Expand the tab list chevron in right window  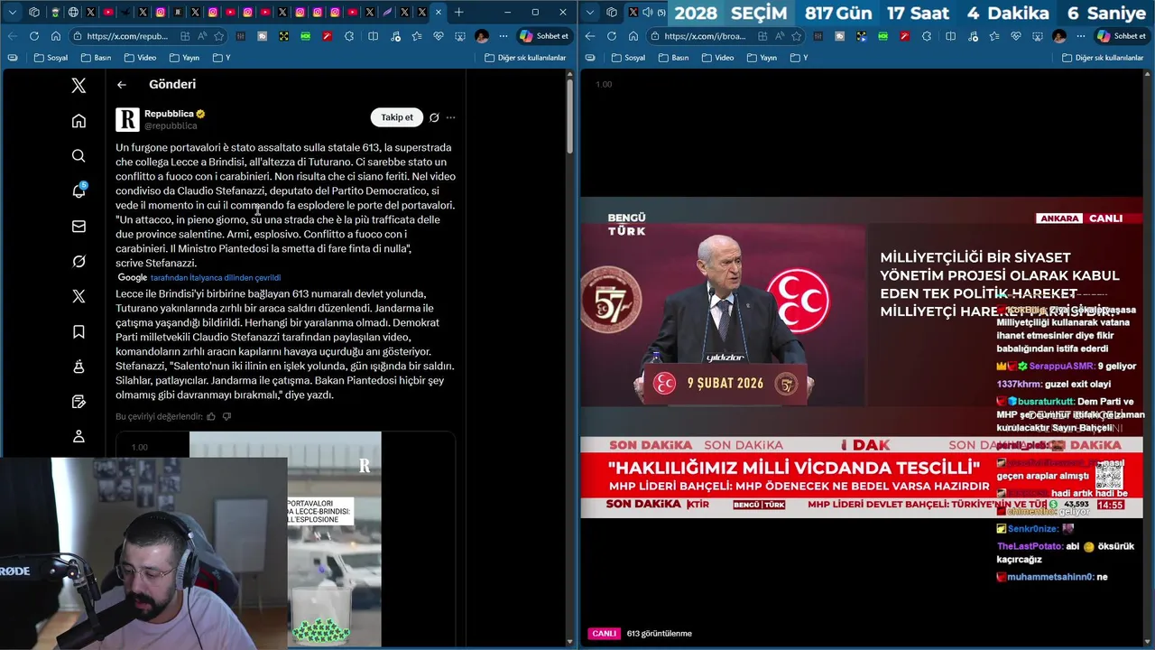pos(589,12)
